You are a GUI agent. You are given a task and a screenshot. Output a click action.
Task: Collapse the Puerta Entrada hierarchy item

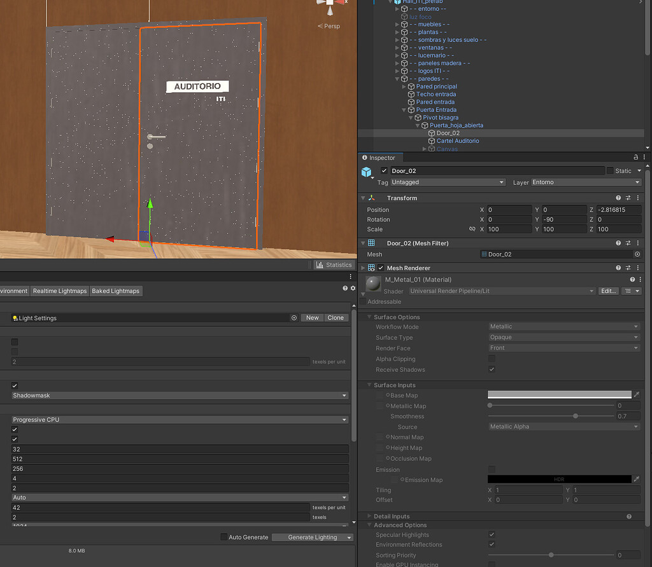404,109
